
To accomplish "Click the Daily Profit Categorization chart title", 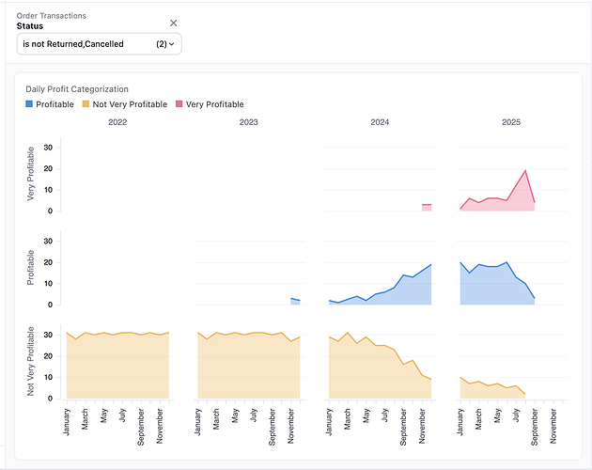I will [x=77, y=89].
